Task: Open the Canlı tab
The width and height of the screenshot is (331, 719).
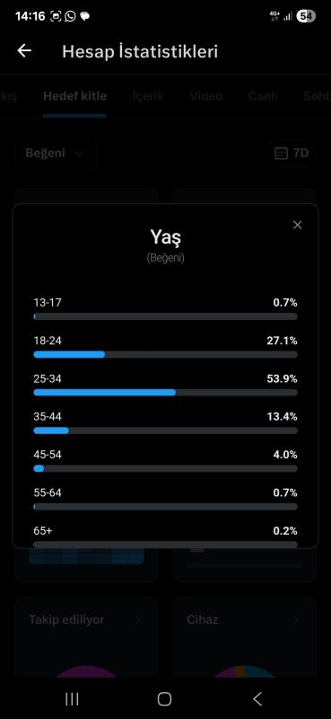Action: [262, 96]
